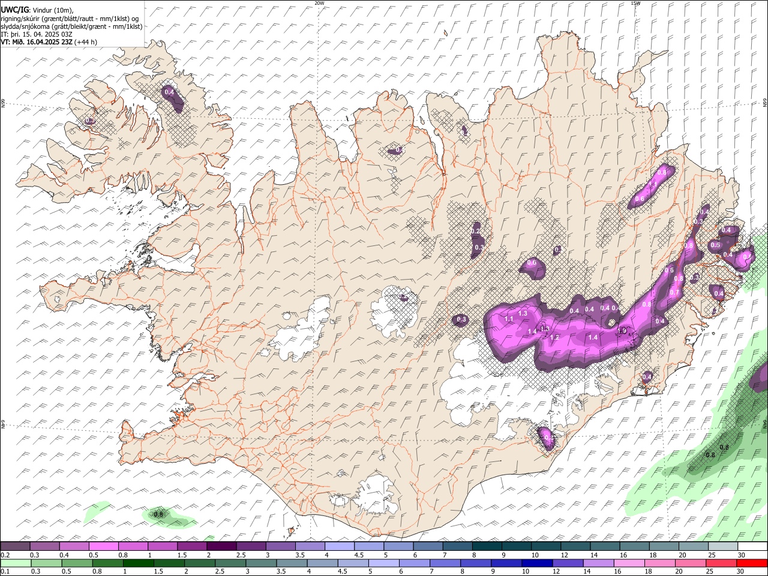Image resolution: width=768 pixels, height=576 pixels.
Task: Click the light pink swatch labeled 16 in bottom row
Action: (629, 563)
